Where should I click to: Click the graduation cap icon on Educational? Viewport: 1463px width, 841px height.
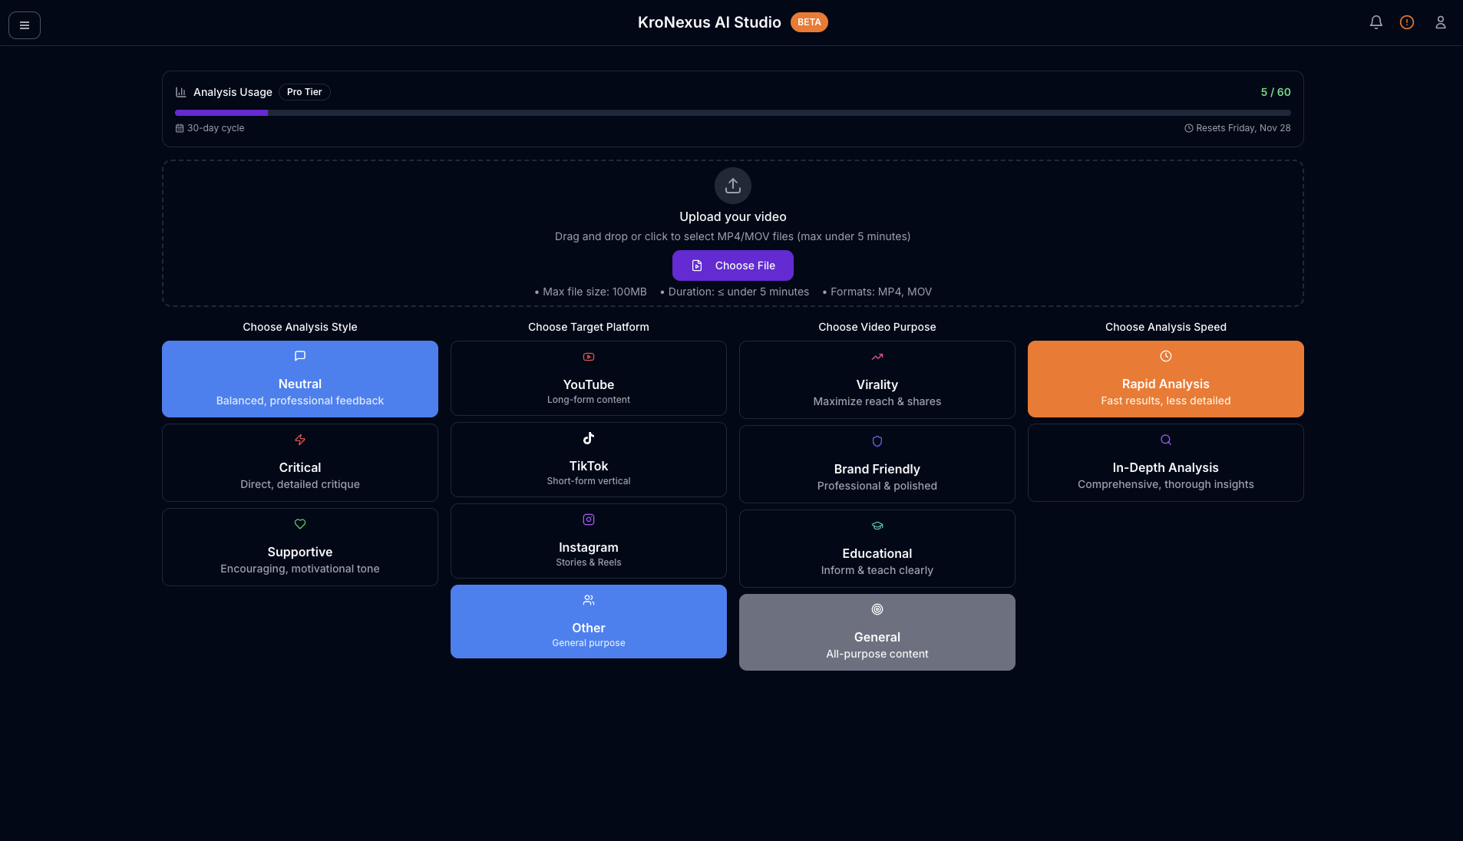click(877, 525)
